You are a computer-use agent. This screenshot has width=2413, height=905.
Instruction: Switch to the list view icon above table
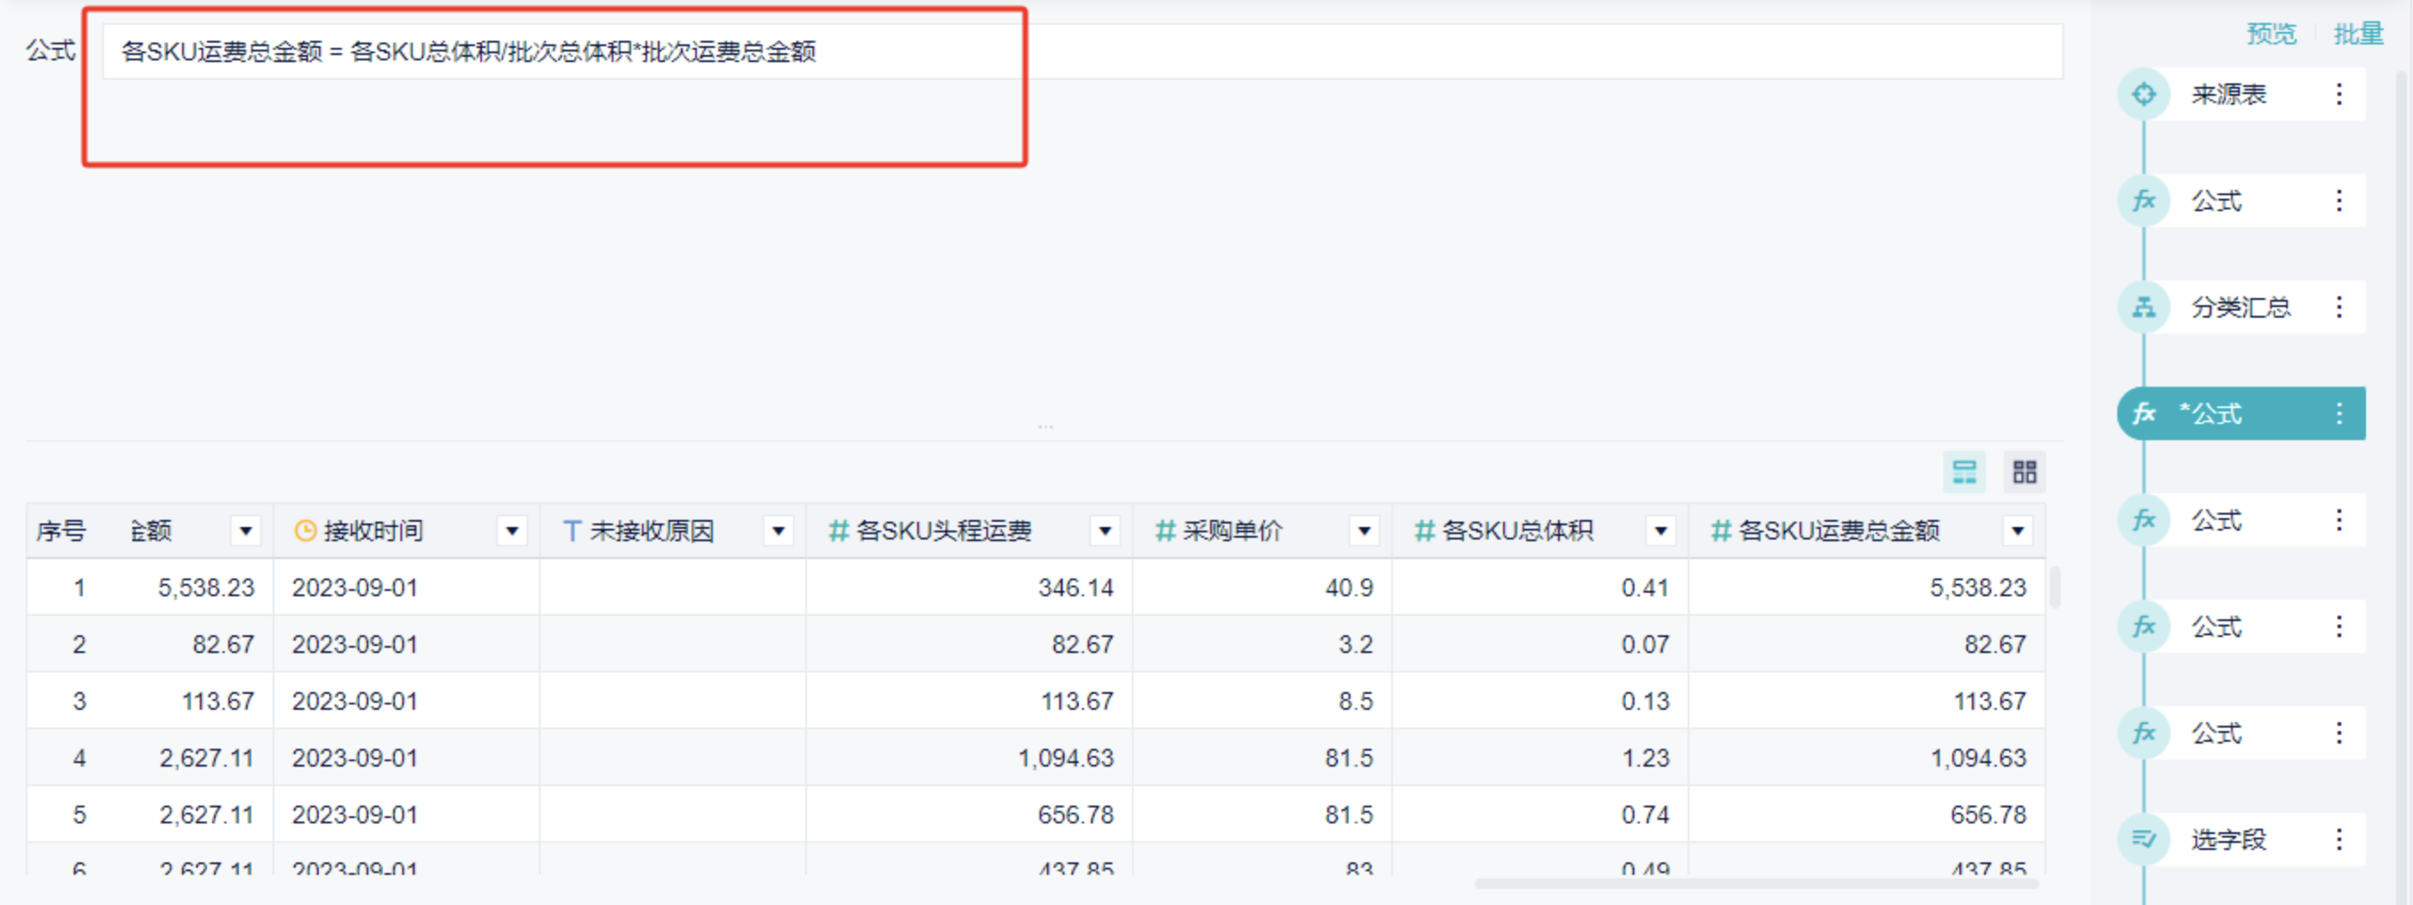1965,472
